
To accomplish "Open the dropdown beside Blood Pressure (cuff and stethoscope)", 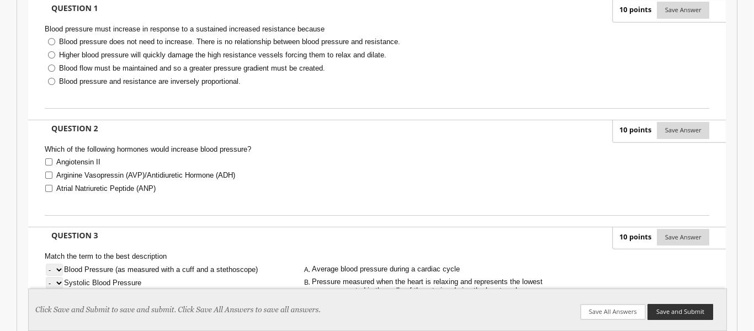I will pyautogui.click(x=55, y=270).
